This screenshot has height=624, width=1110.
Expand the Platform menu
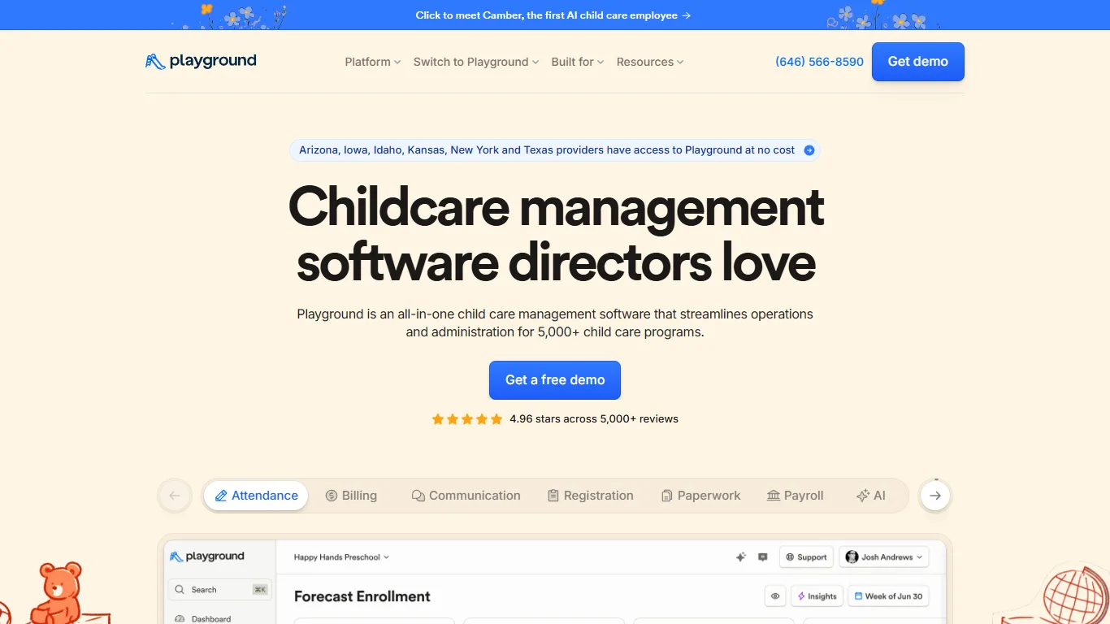click(x=373, y=62)
